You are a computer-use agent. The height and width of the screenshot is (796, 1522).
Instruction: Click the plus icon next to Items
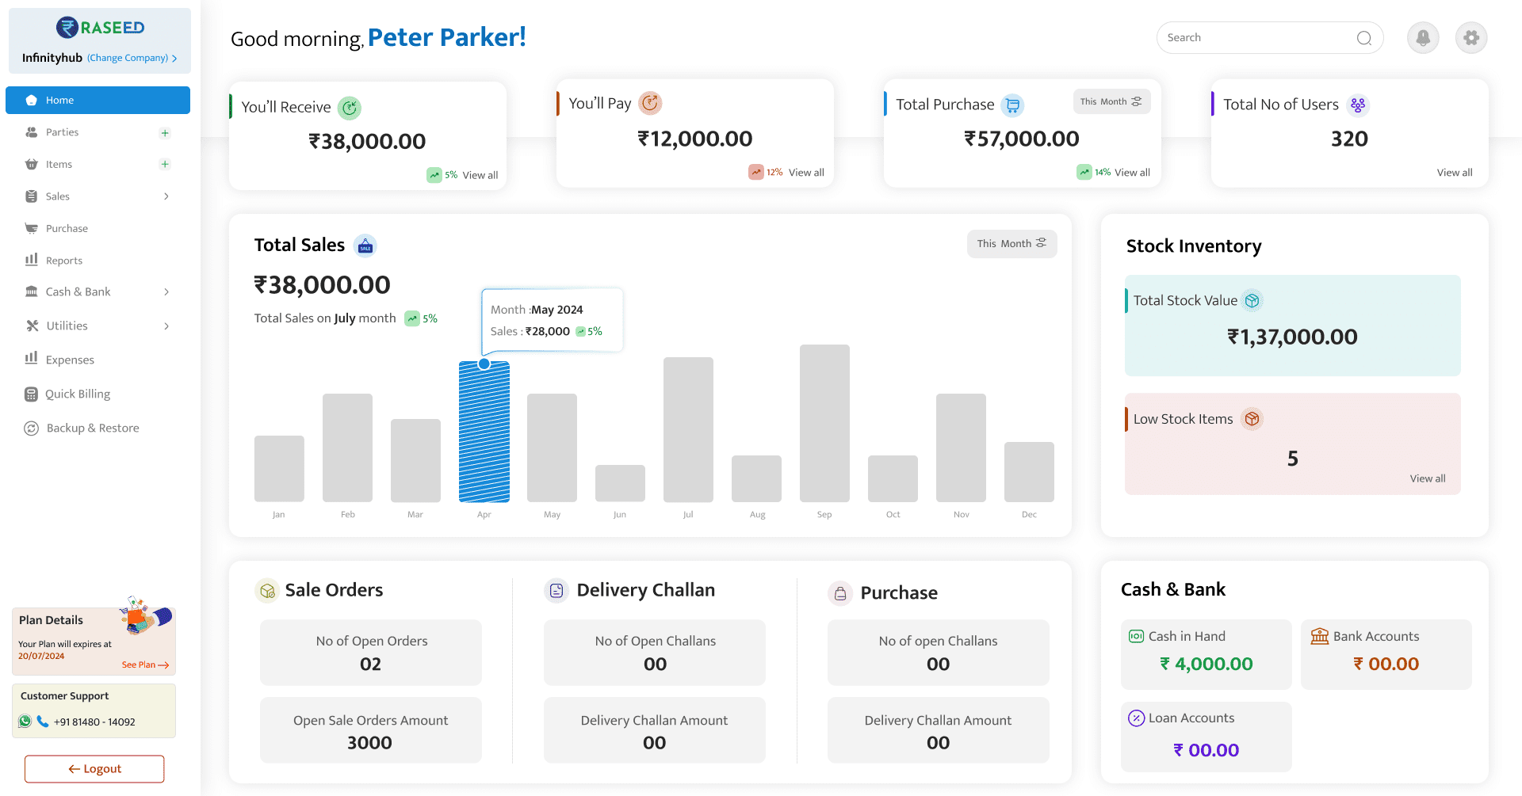[x=165, y=164]
